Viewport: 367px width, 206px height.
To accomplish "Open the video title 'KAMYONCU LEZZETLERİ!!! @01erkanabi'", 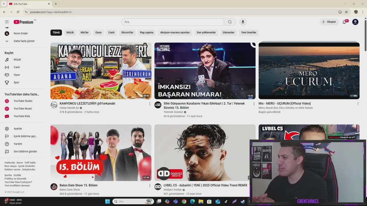I will coord(87,104).
